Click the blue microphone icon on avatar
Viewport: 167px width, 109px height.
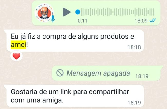click(53, 19)
